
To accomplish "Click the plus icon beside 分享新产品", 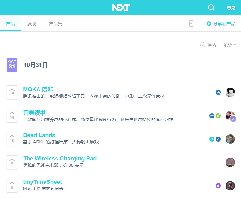I will click(x=209, y=24).
